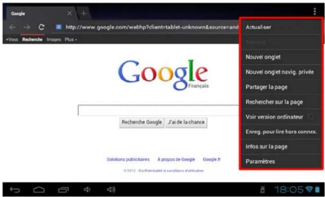Tap the USB status icon
The image size is (325, 197).
click(x=262, y=189)
